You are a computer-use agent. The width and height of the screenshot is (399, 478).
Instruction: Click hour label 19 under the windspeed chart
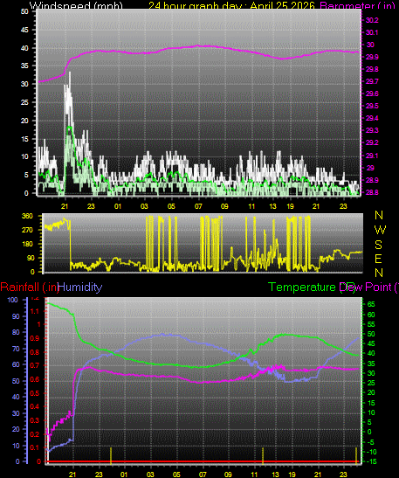tap(290, 206)
